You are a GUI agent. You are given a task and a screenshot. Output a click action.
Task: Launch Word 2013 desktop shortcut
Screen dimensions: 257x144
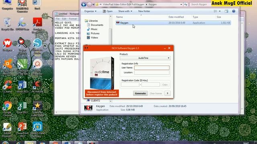coord(22,86)
